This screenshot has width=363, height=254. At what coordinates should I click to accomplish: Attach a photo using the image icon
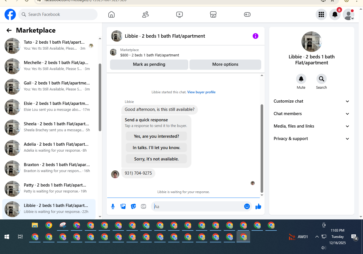point(123,206)
